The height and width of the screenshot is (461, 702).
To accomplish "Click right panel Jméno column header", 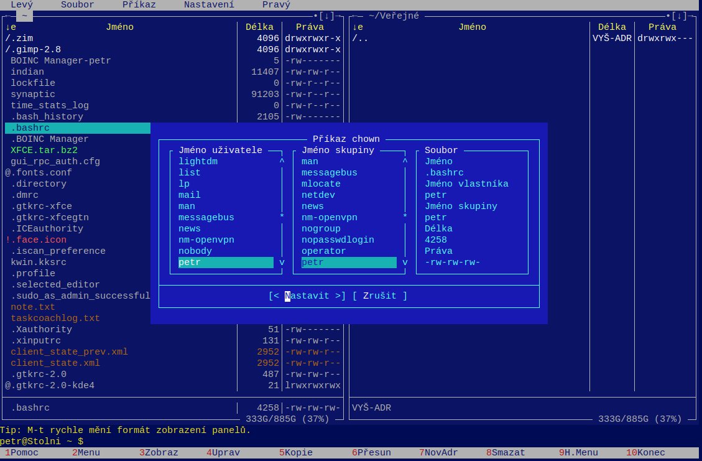I will click(472, 27).
